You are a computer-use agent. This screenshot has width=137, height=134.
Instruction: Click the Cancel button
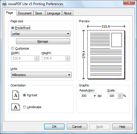pos(77,127)
